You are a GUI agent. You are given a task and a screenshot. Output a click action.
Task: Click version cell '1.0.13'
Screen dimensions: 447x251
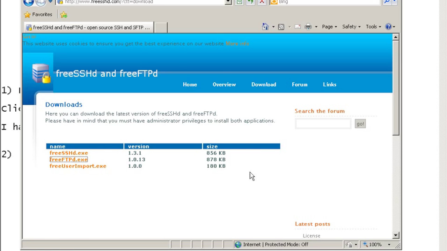[137, 160]
